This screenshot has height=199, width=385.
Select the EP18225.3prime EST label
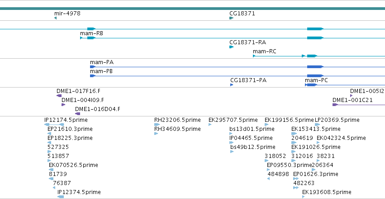tap(70, 138)
